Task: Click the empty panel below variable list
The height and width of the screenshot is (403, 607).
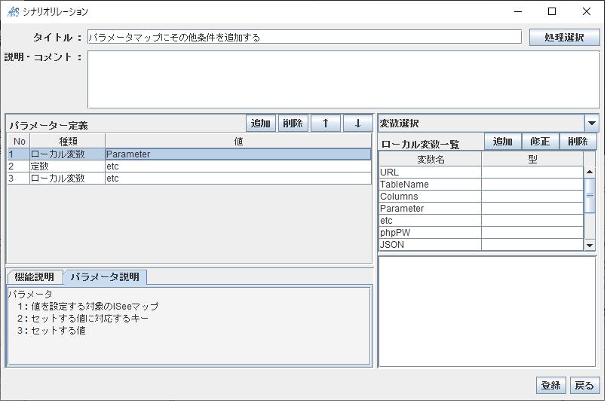Action: pyautogui.click(x=486, y=311)
